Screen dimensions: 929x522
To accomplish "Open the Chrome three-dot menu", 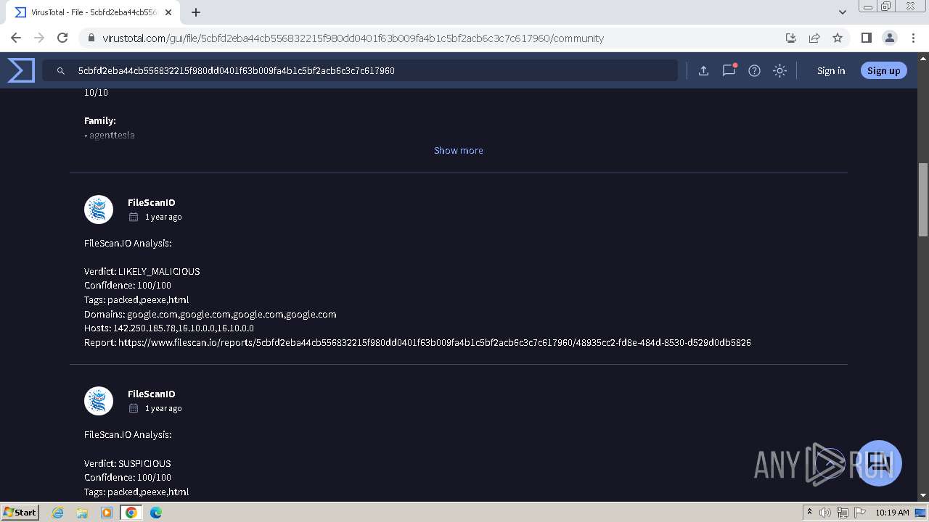I will click(x=912, y=38).
